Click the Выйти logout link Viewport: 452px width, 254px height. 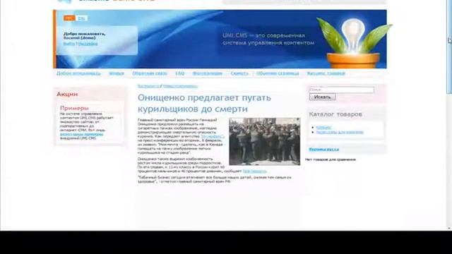point(69,44)
